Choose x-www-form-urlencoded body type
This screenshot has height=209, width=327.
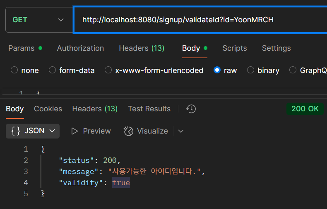pyautogui.click(x=108, y=70)
